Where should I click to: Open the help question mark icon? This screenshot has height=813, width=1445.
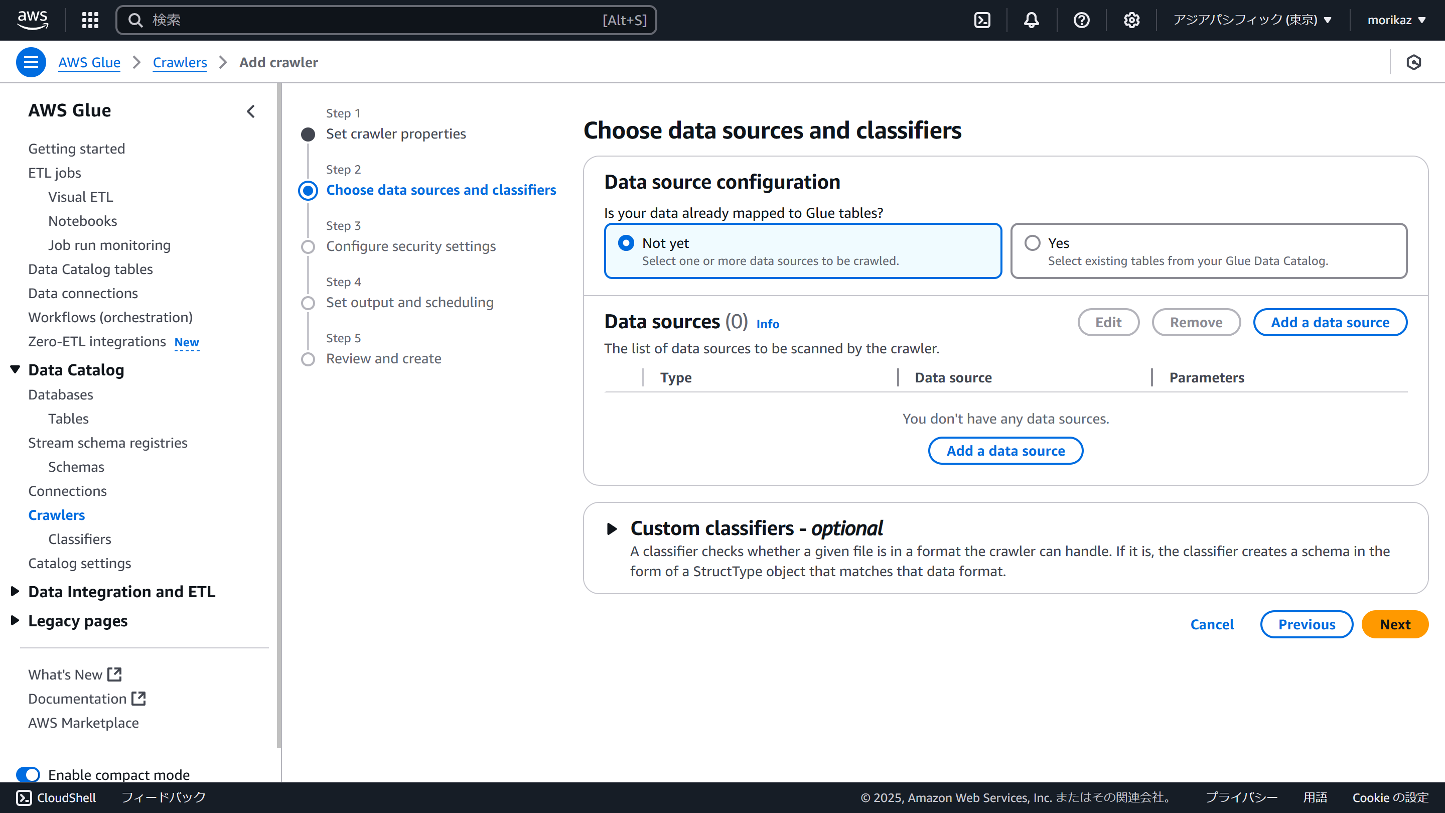click(x=1081, y=20)
